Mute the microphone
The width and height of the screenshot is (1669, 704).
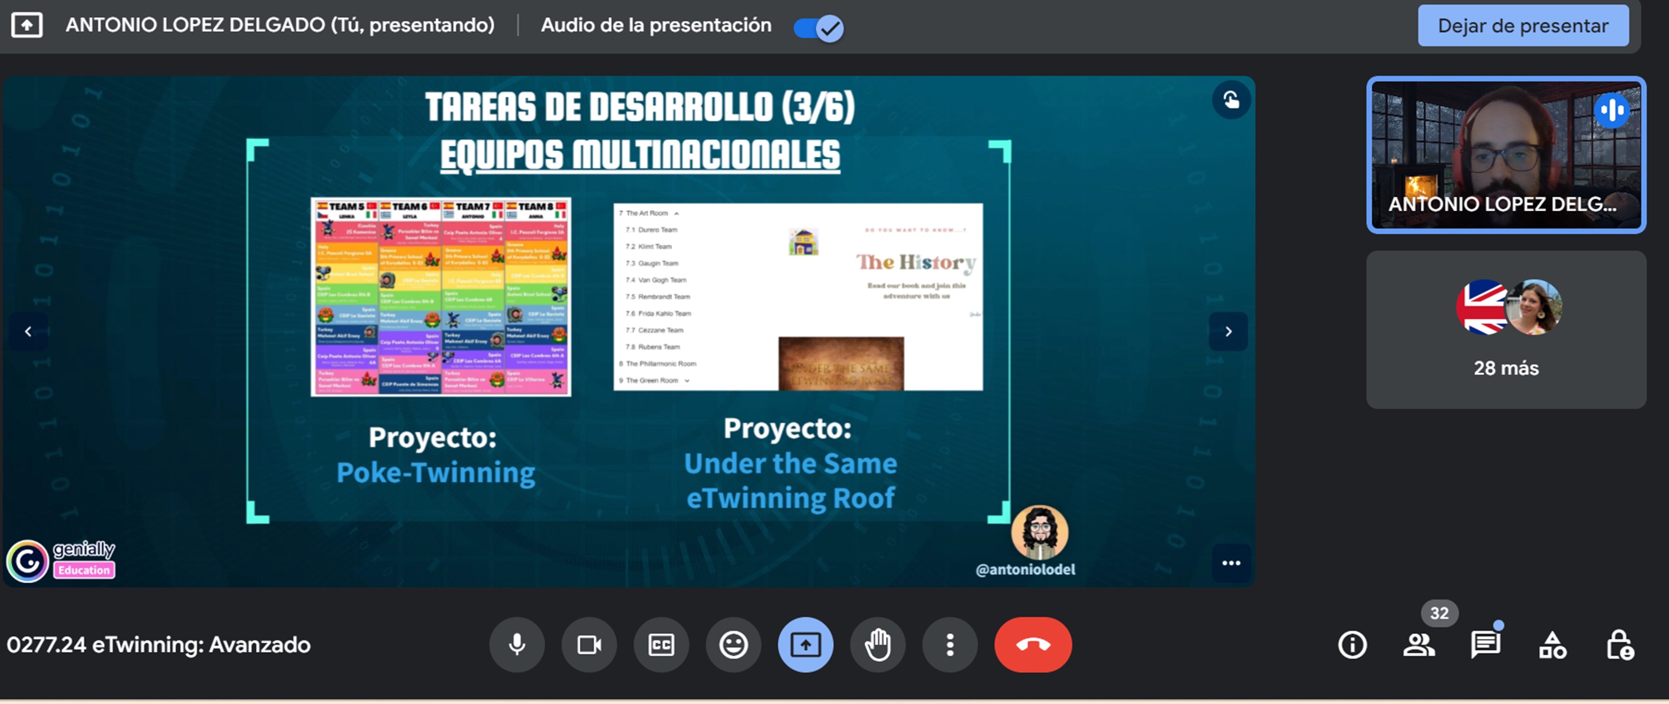click(517, 644)
